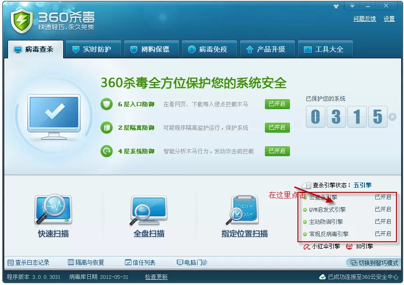Open the 设置 settings link
Viewport: 404px width, 285px height.
tap(389, 19)
